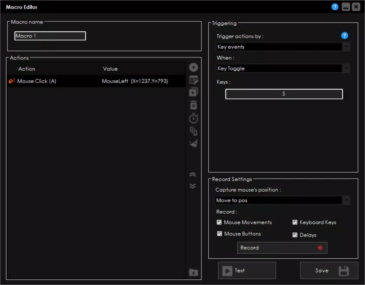Click the broom clear actions icon
This screenshot has height=285, width=365.
coord(194,144)
